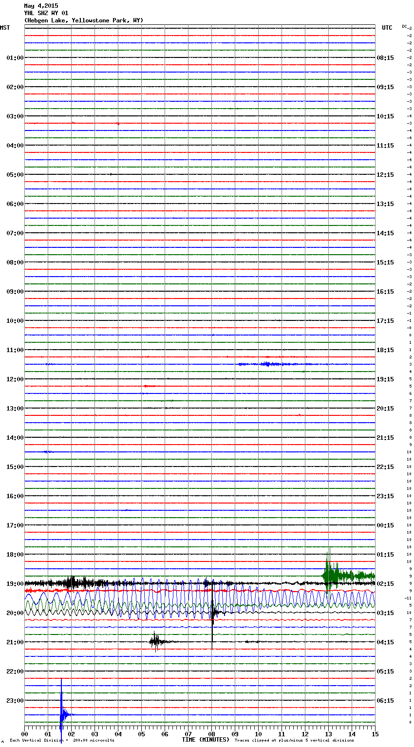Select the 14:00 MST row label
414x747 pixels.
[15, 438]
